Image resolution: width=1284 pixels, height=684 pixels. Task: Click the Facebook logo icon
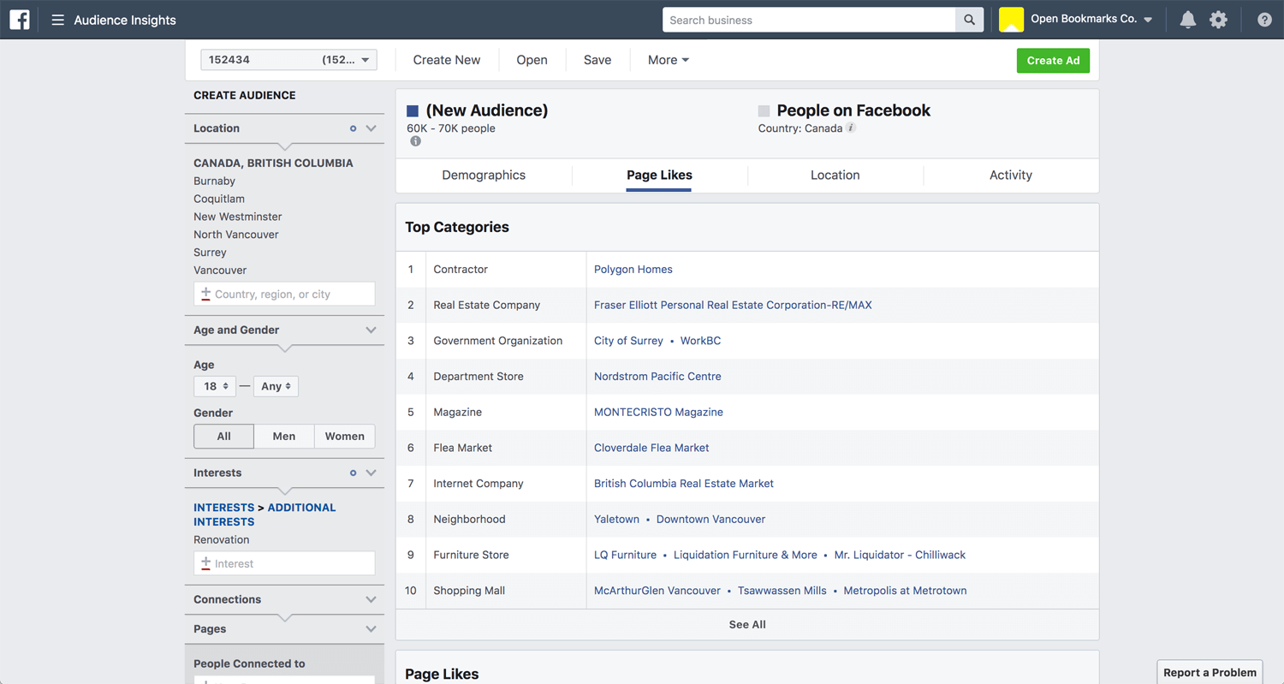(x=19, y=19)
